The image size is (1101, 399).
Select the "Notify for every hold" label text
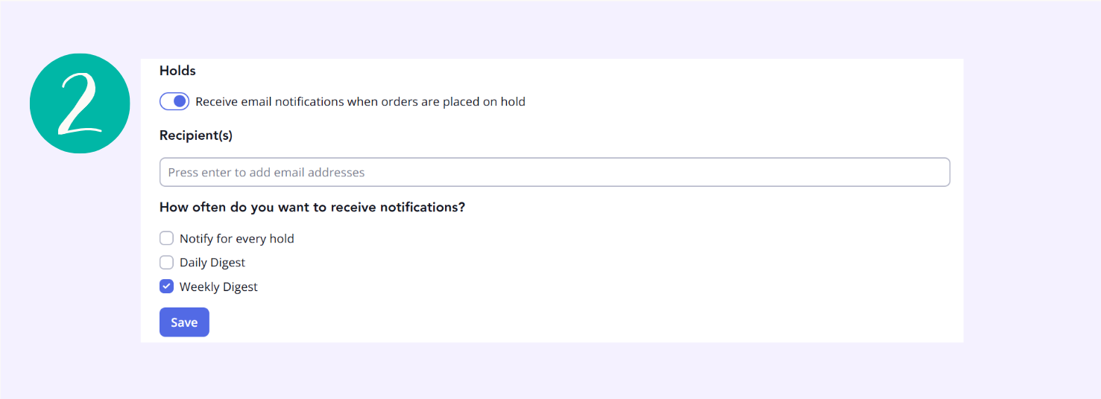point(237,238)
